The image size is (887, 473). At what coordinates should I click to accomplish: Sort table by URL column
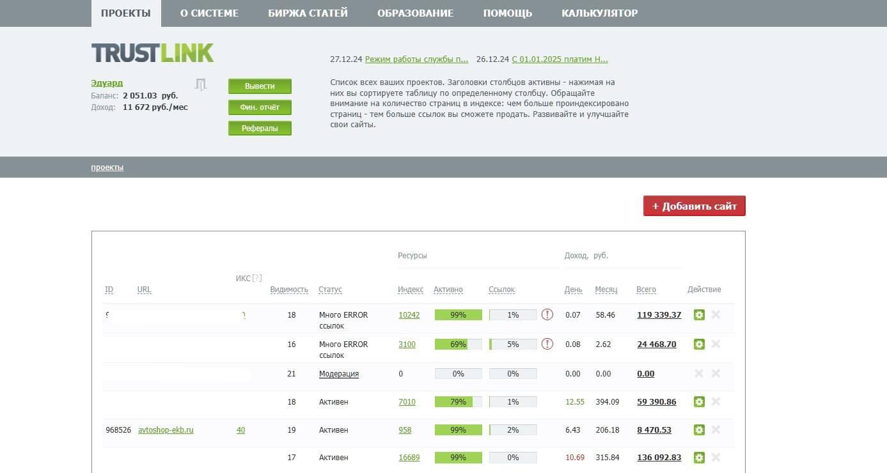point(145,290)
